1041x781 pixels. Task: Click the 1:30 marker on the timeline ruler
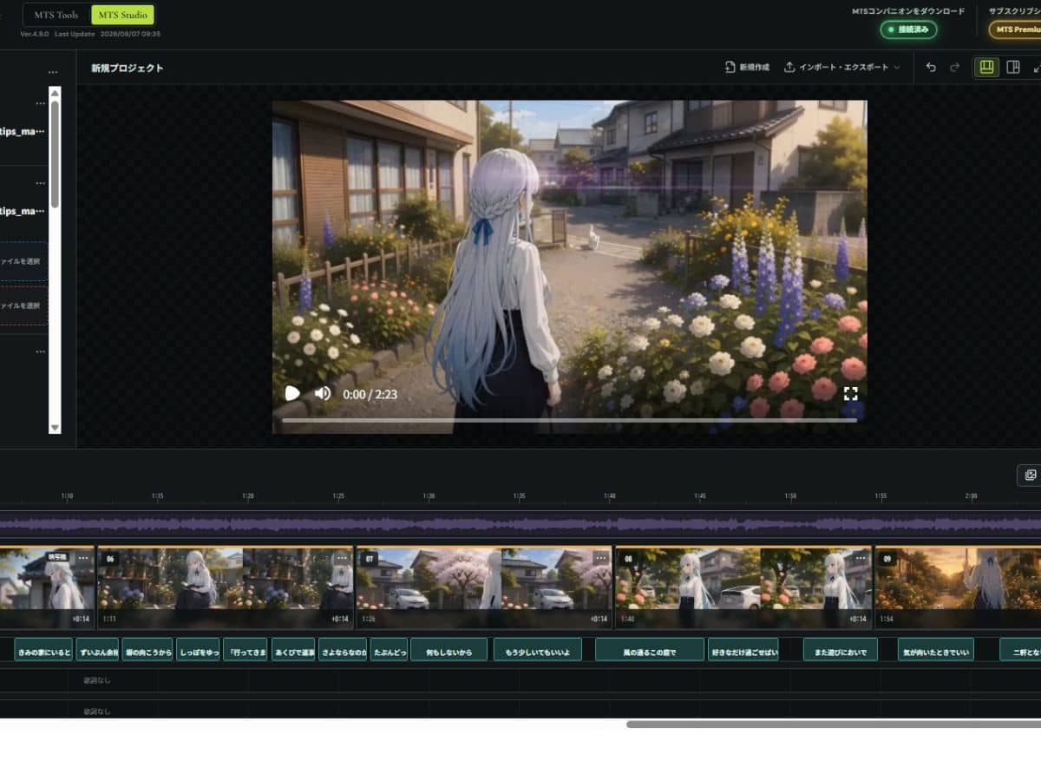[x=429, y=496]
